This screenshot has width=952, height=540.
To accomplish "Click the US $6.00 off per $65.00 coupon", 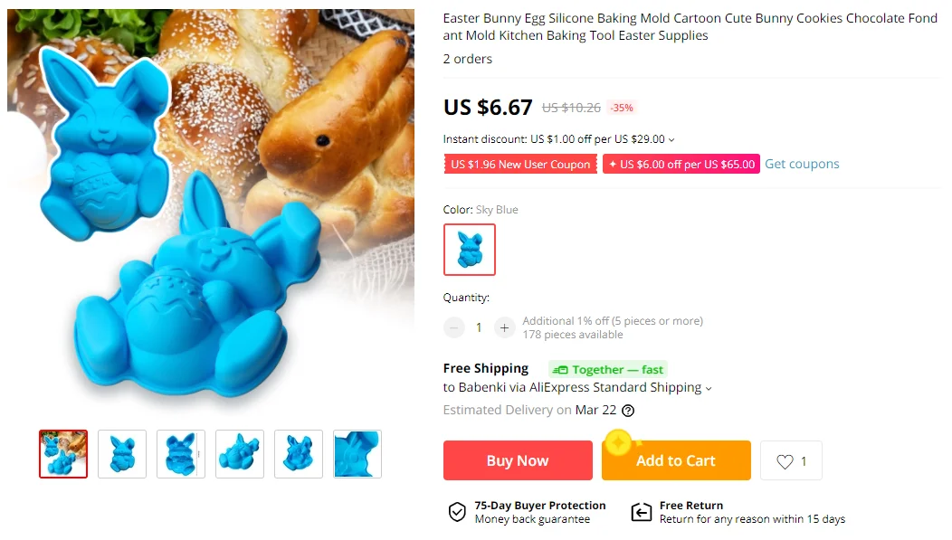I will tap(681, 165).
